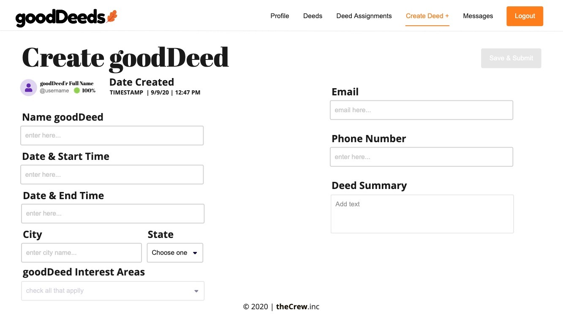Image resolution: width=563 pixels, height=316 pixels.
Task: Go to the Messages section
Action: point(478,16)
